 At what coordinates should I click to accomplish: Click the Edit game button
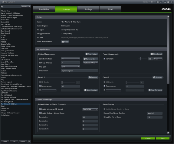(14, 142)
